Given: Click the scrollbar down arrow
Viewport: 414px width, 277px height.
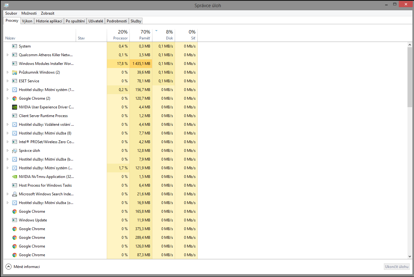Looking at the screenshot, I should pyautogui.click(x=410, y=257).
